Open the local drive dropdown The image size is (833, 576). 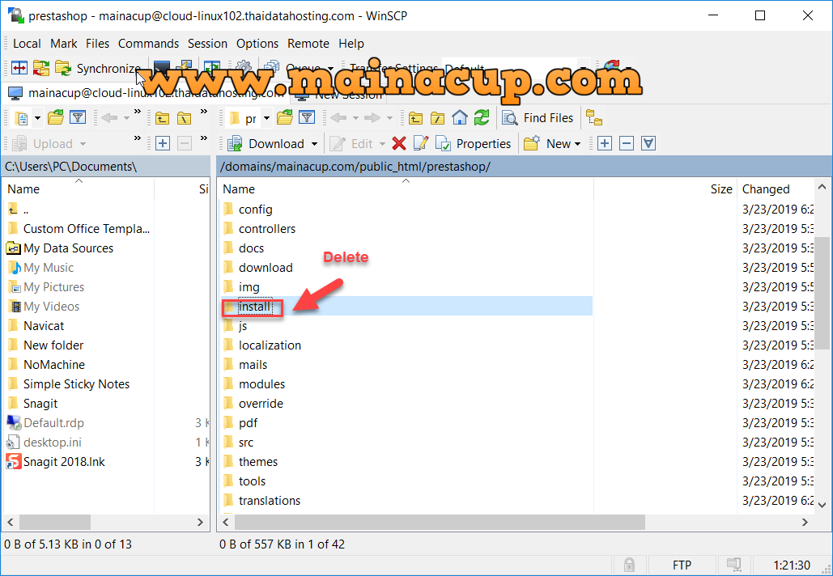(x=37, y=118)
